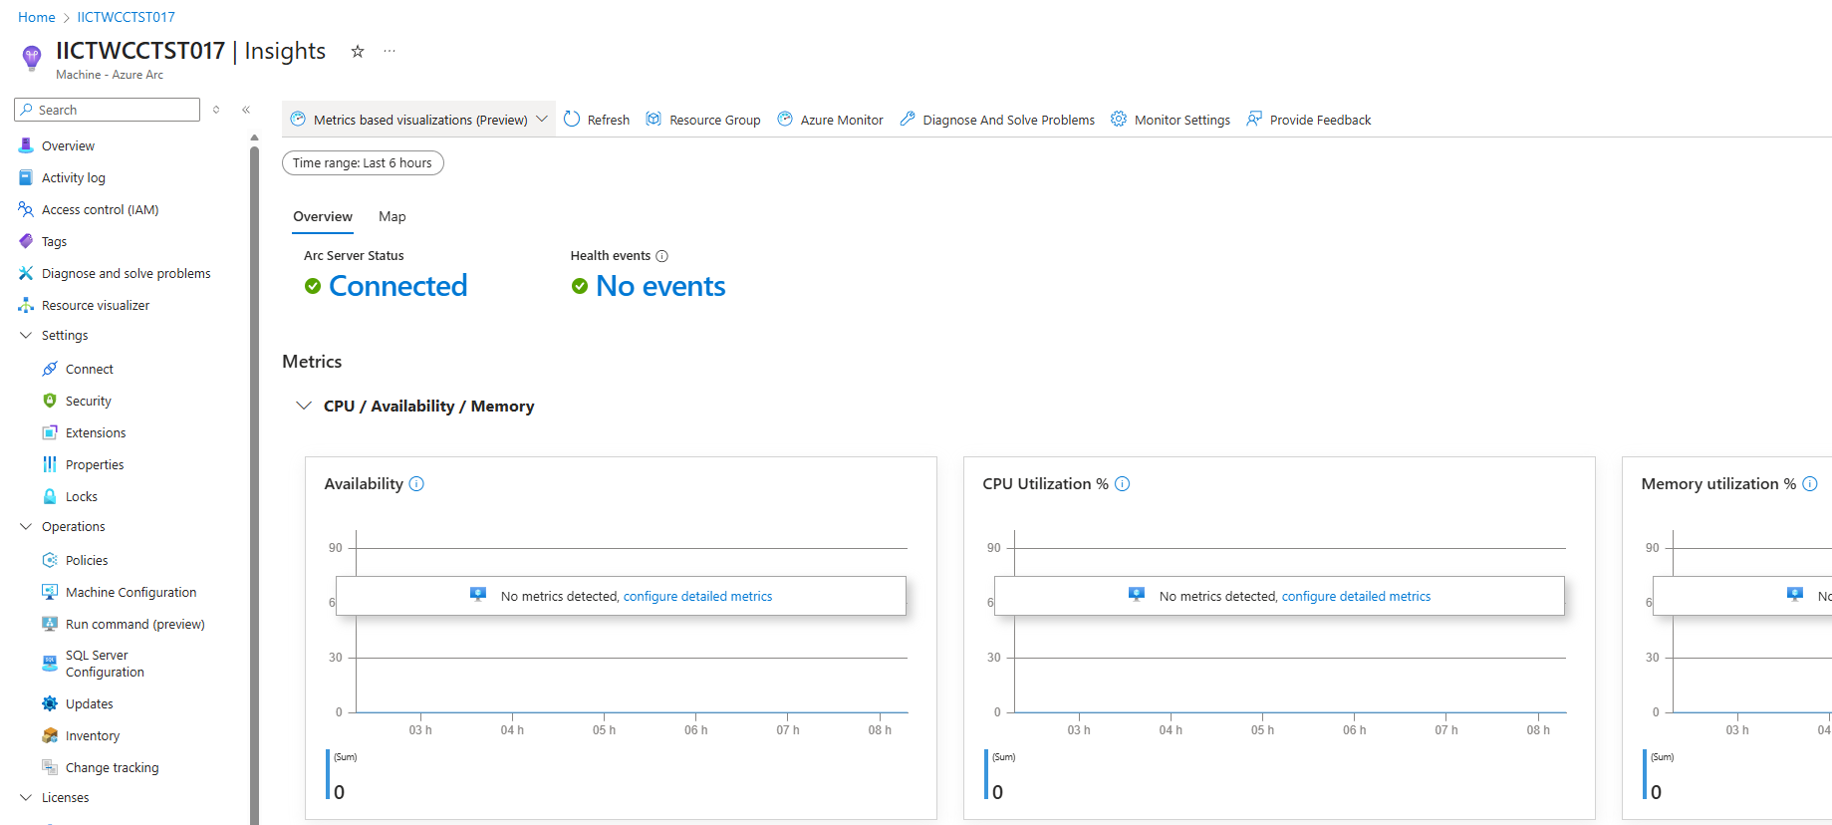
Task: Open SQL Server Configuration in sidebar
Action: click(105, 664)
